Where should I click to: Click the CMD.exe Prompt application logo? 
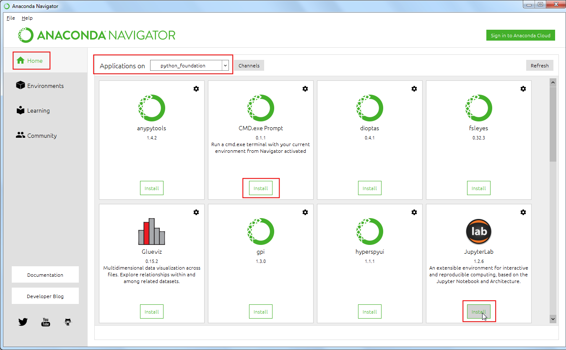(x=261, y=108)
